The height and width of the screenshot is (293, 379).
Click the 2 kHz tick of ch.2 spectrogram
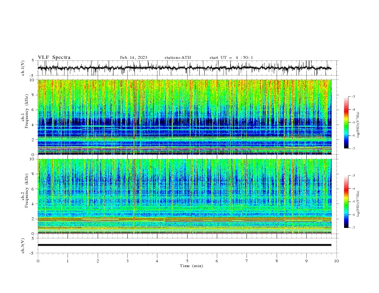(x=34, y=219)
